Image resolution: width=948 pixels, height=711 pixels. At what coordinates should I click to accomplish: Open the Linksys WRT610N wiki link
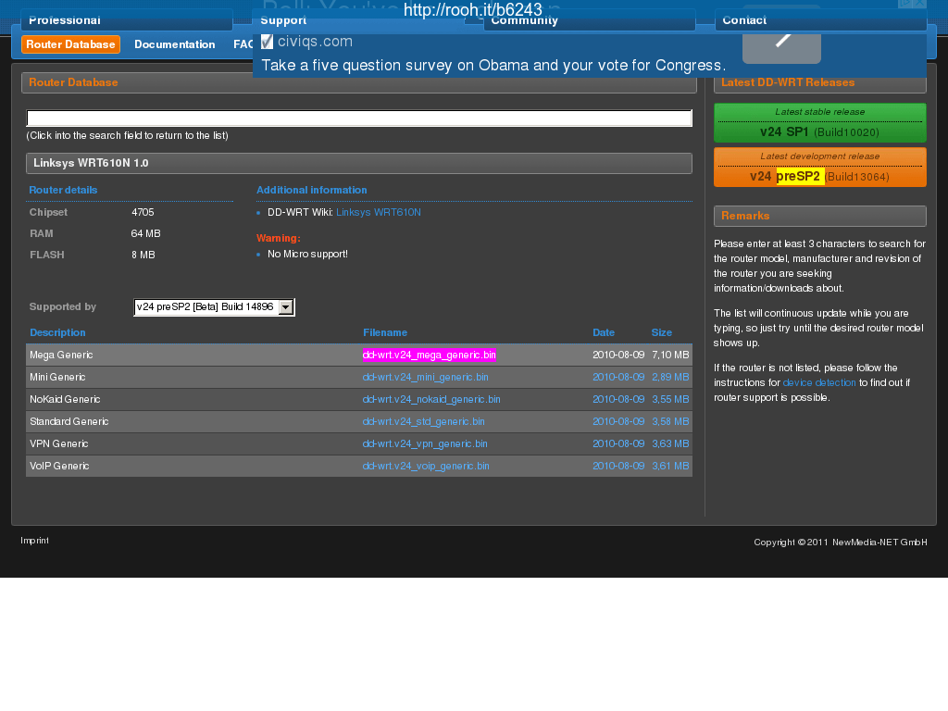point(378,213)
